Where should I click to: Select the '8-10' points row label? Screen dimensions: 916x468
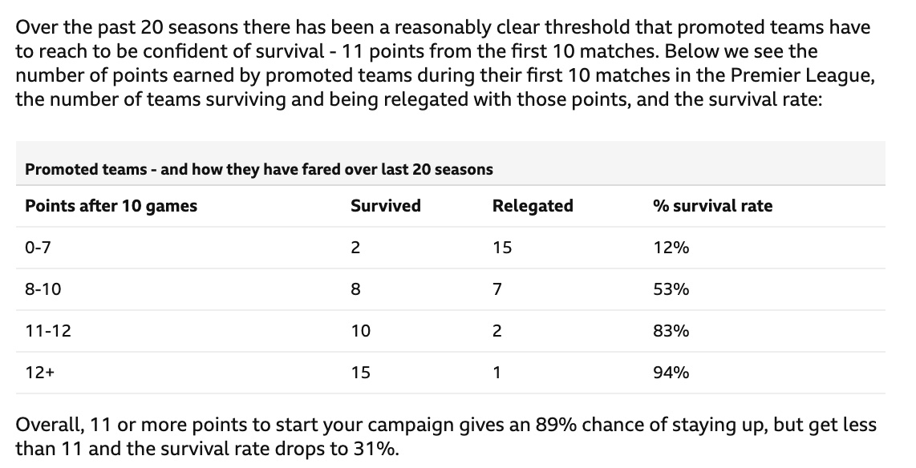[43, 289]
